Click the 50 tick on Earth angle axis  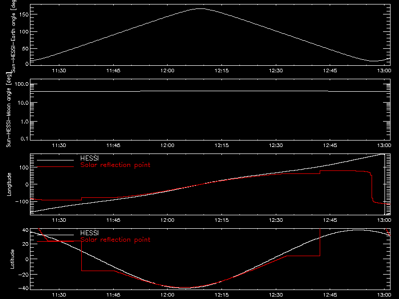(25, 48)
